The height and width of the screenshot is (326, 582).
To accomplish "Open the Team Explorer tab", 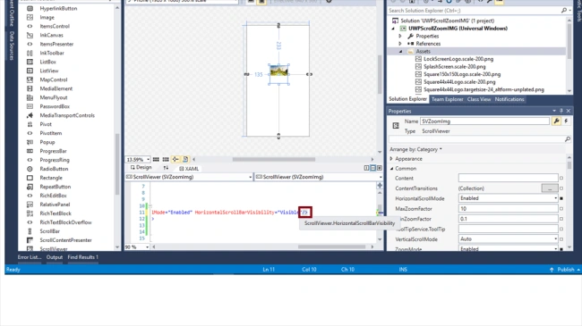I will [448, 99].
